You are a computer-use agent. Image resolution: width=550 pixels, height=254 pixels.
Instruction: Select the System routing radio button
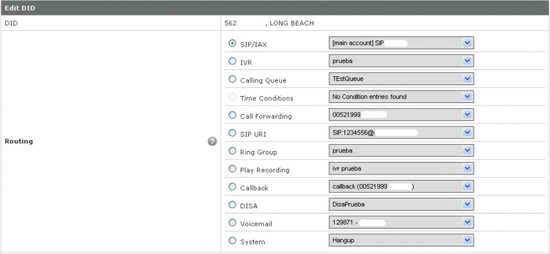click(232, 240)
